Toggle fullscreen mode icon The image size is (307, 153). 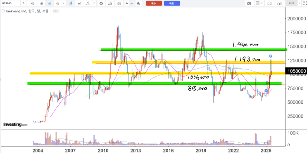tap(305, 3)
